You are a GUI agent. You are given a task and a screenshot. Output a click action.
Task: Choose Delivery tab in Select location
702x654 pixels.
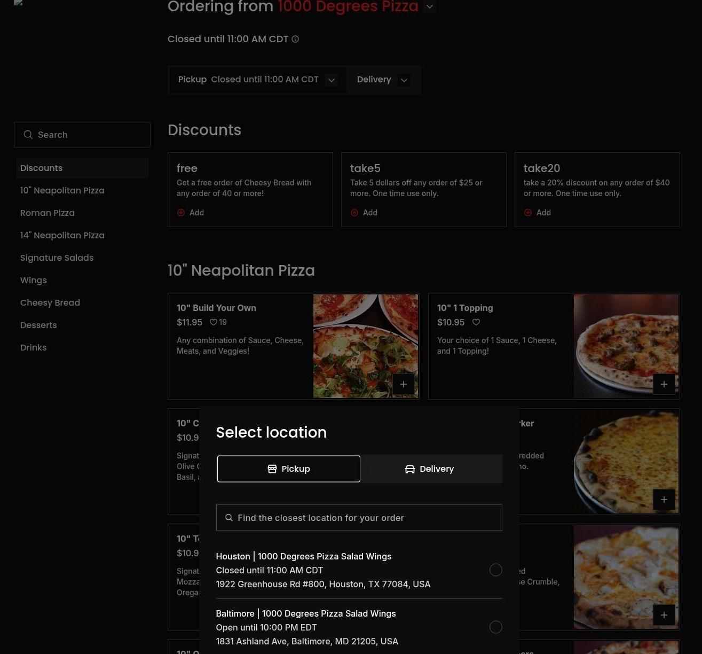[x=430, y=469]
